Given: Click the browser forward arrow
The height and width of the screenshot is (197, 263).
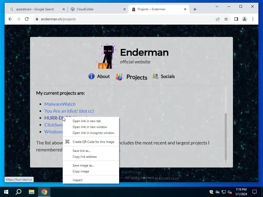Looking at the screenshot, I should (x=18, y=19).
